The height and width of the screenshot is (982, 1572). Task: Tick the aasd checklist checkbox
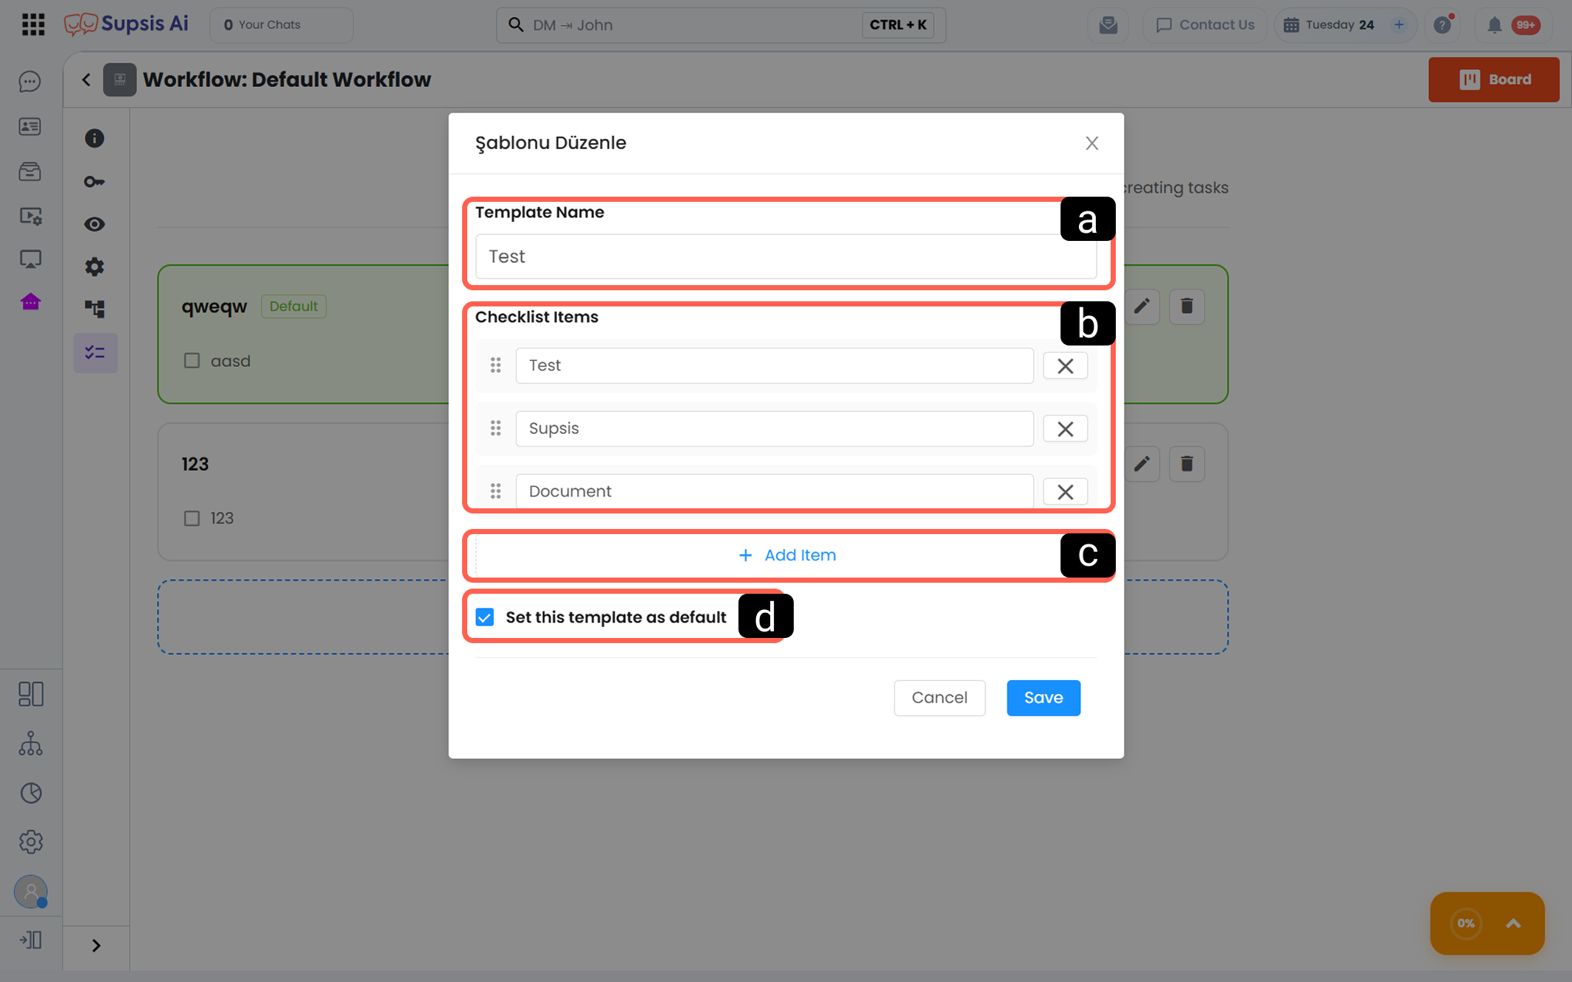tap(192, 361)
